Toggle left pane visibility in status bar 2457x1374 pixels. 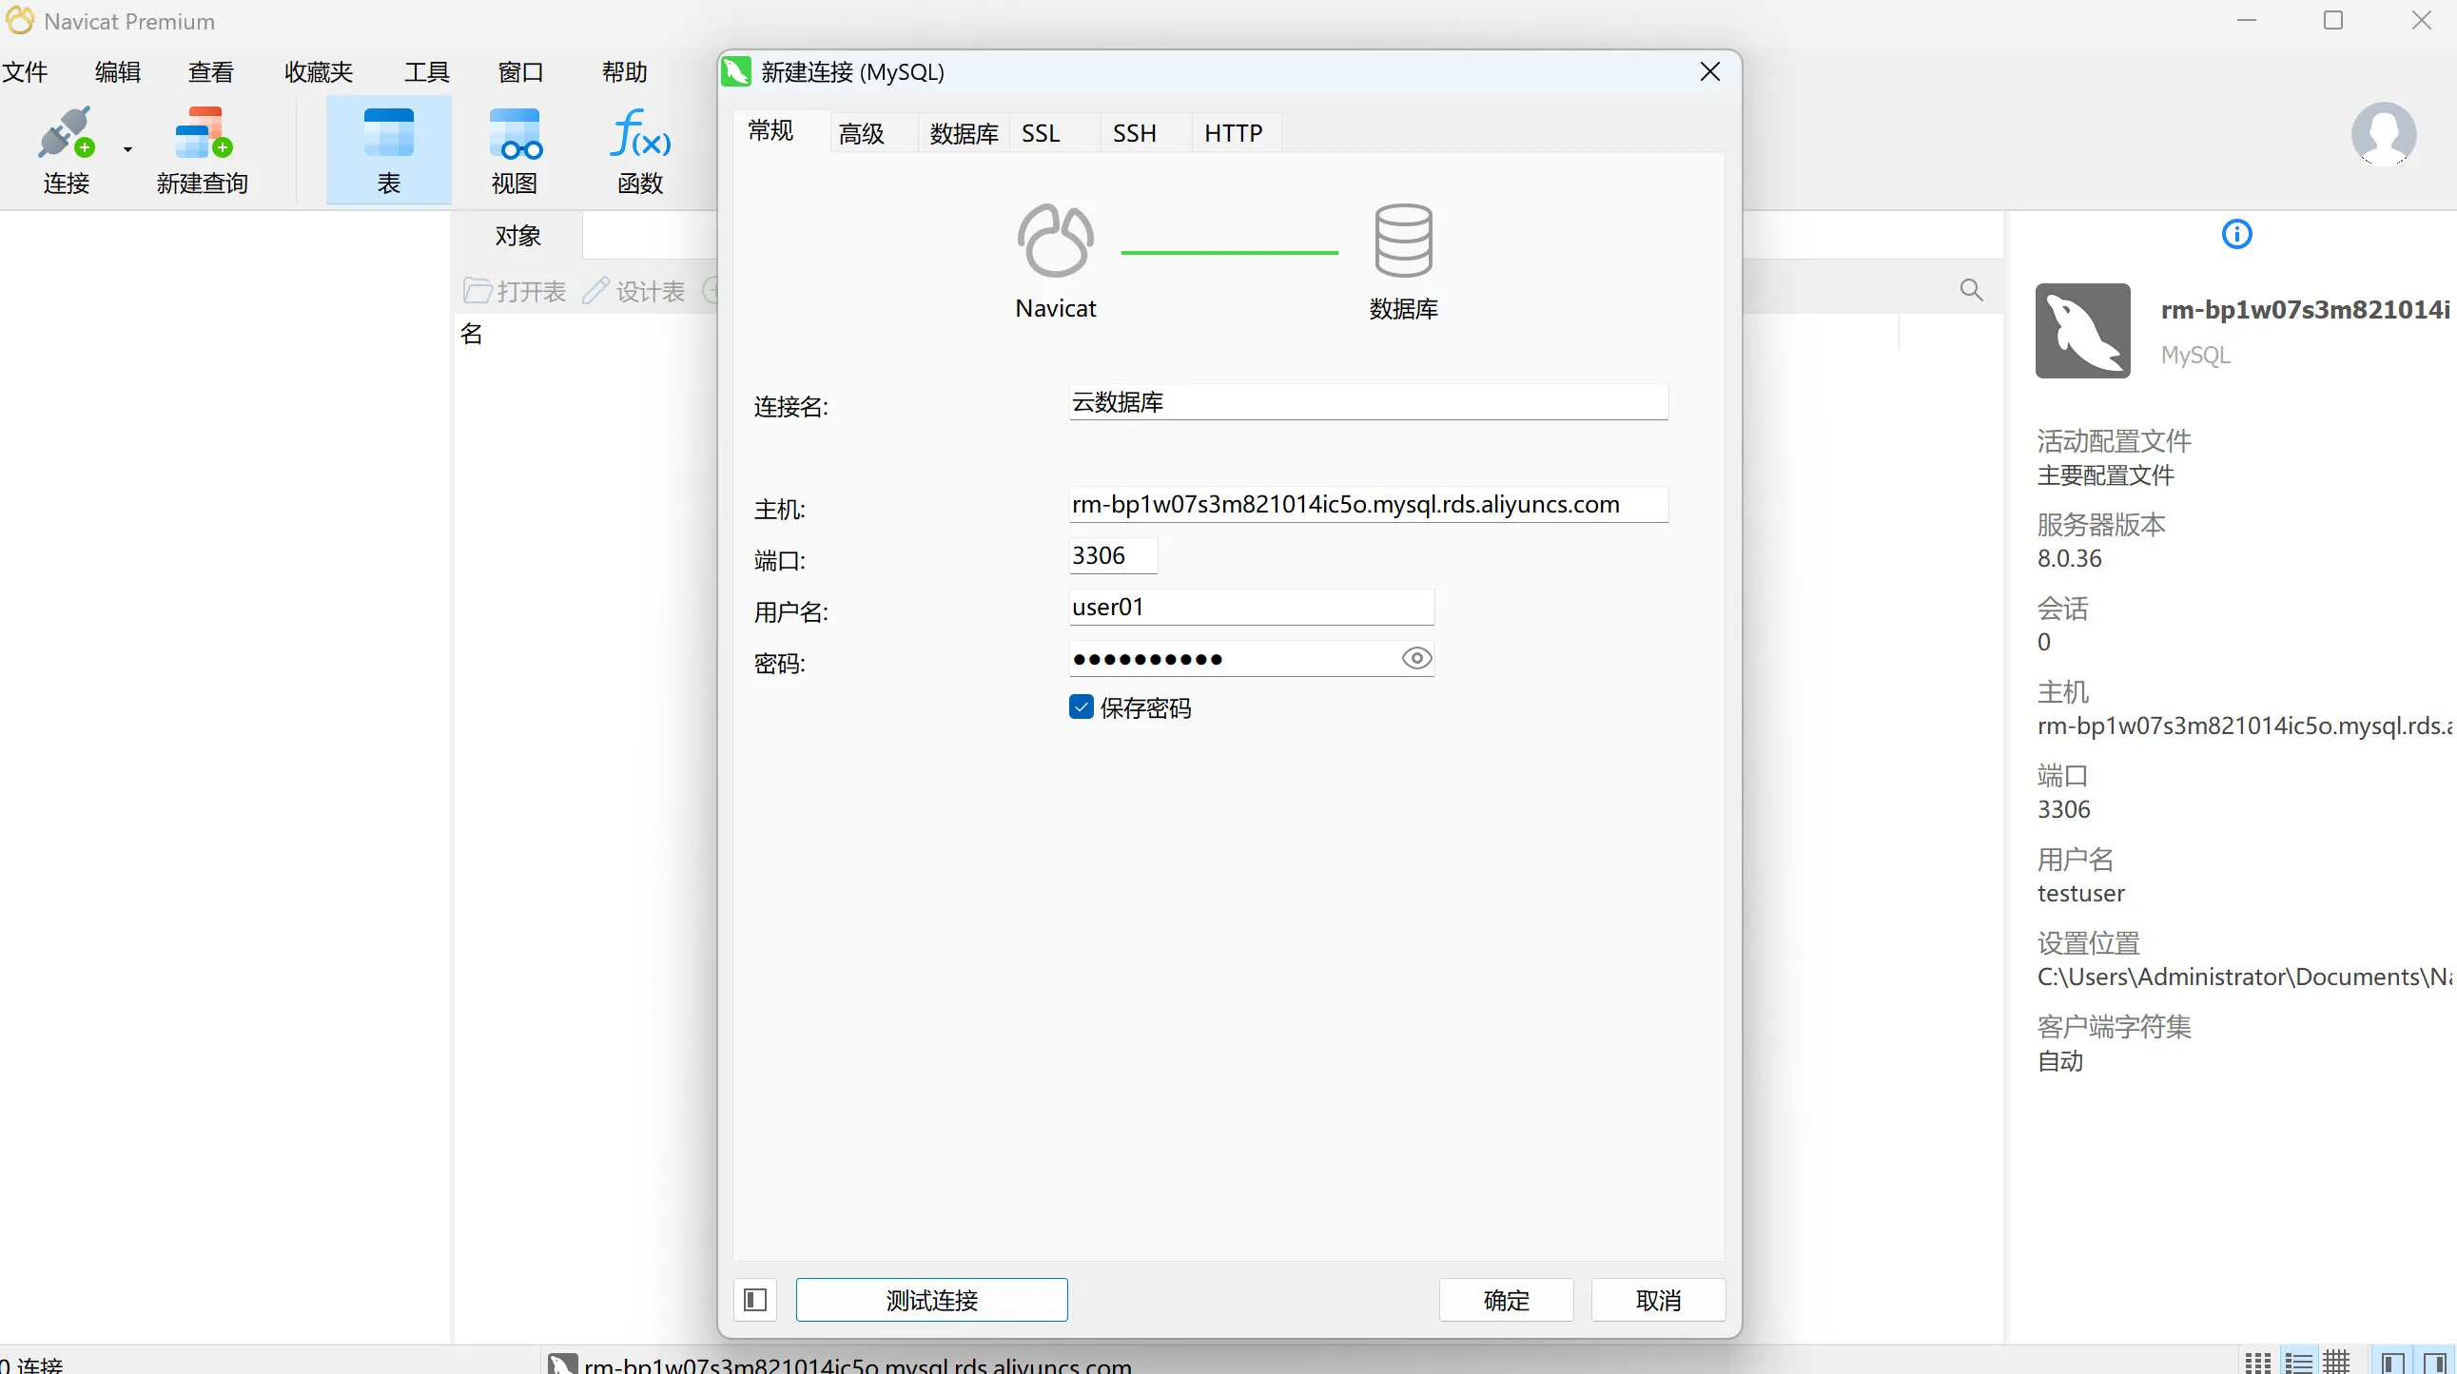point(2391,1363)
